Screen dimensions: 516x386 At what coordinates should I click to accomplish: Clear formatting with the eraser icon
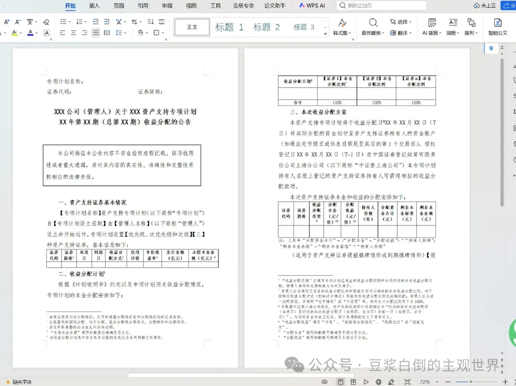(46, 21)
